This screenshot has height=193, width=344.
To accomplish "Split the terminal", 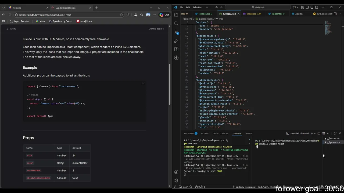I will point(319,133).
